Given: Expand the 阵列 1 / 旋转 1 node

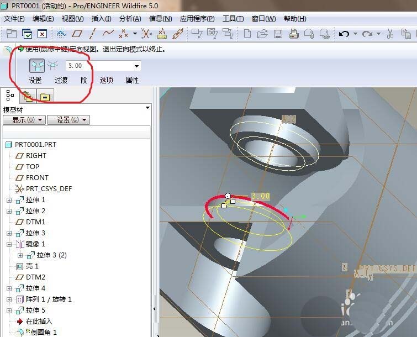Looking at the screenshot, I should click(x=9, y=299).
